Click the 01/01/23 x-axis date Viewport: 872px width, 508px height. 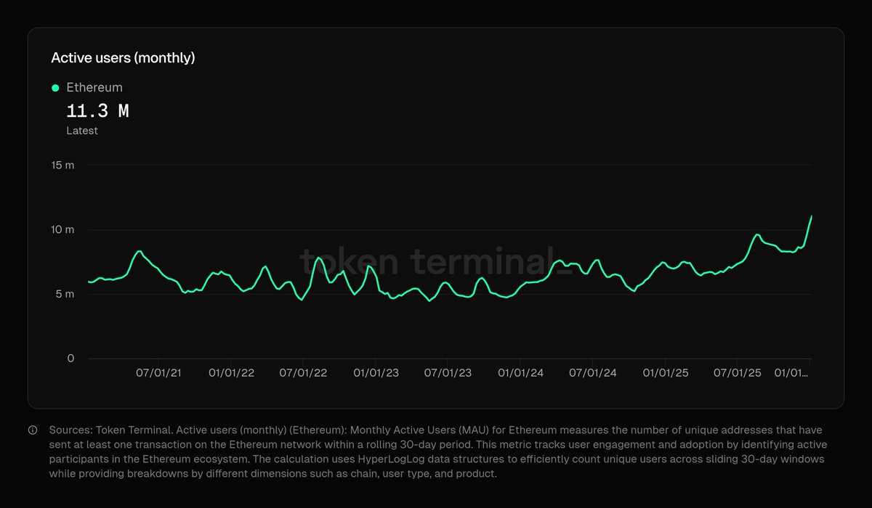[x=376, y=373]
